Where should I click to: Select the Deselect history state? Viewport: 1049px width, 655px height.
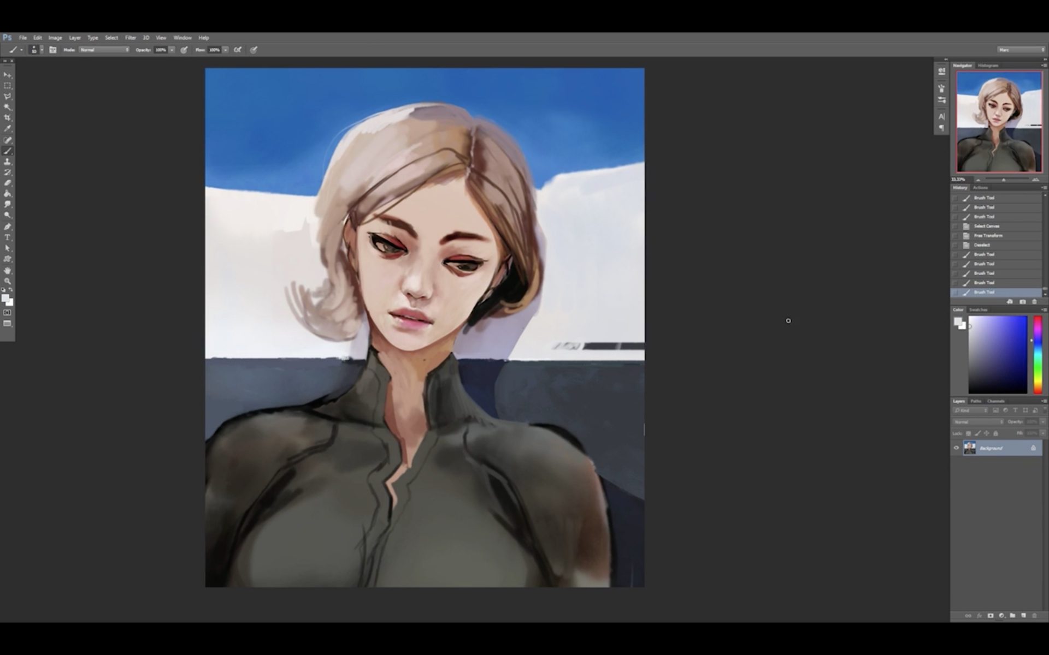click(x=997, y=245)
